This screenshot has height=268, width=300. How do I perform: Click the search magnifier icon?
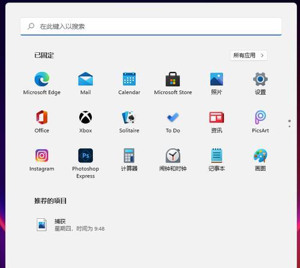(x=31, y=26)
